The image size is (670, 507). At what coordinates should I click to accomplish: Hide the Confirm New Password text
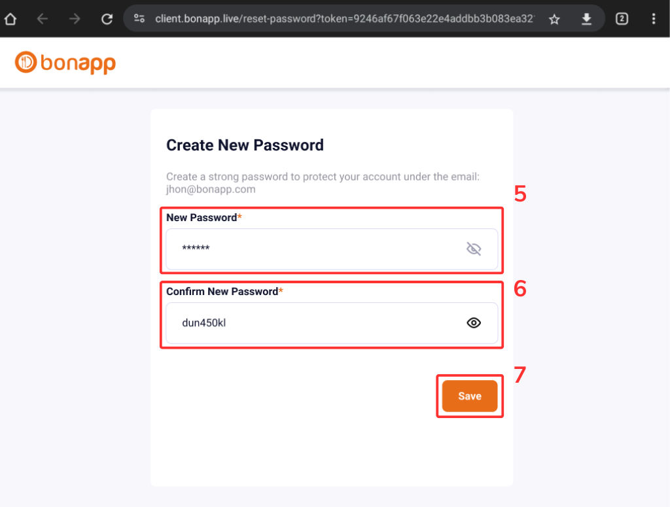click(x=474, y=323)
